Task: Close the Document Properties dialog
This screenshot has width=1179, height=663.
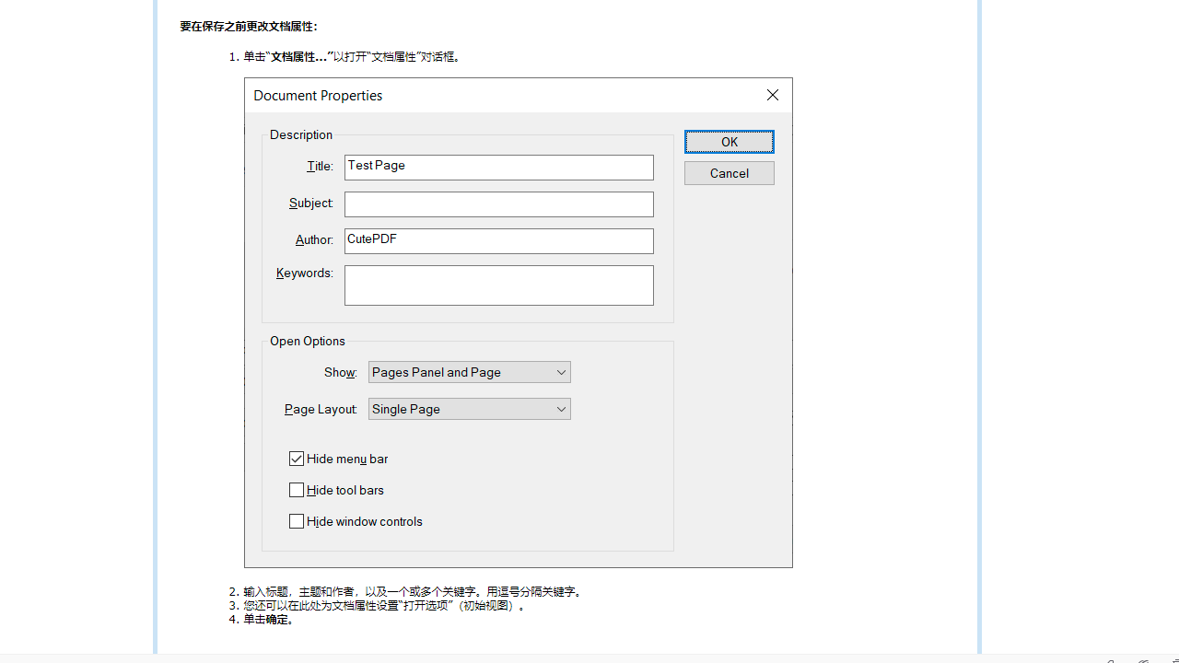Action: click(x=772, y=95)
